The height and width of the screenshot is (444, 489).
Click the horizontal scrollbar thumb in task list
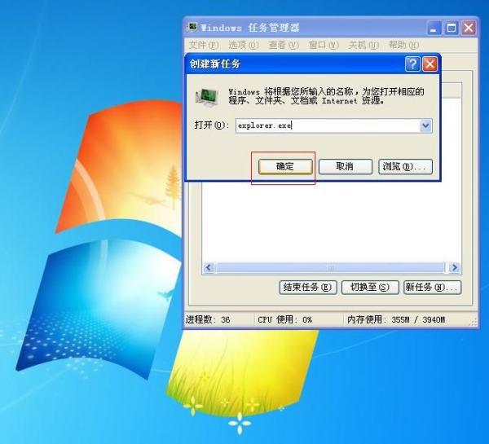coord(331,268)
